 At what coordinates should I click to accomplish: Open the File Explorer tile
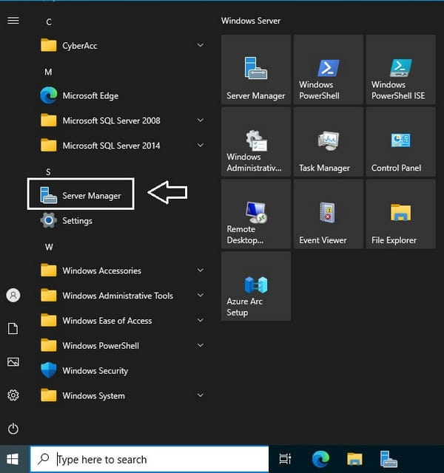[400, 214]
